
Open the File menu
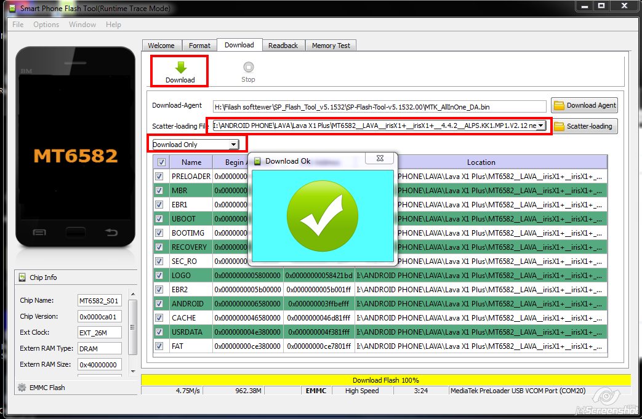pos(18,25)
